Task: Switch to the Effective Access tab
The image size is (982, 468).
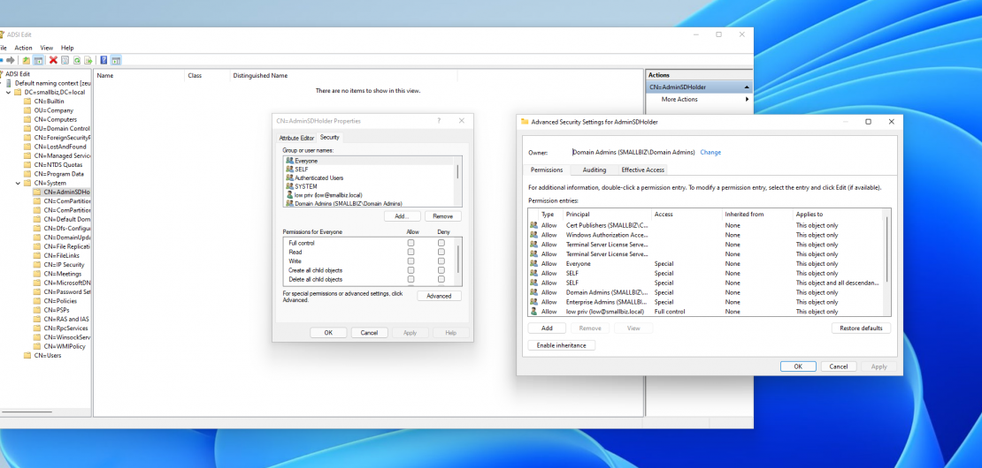Action: point(642,170)
